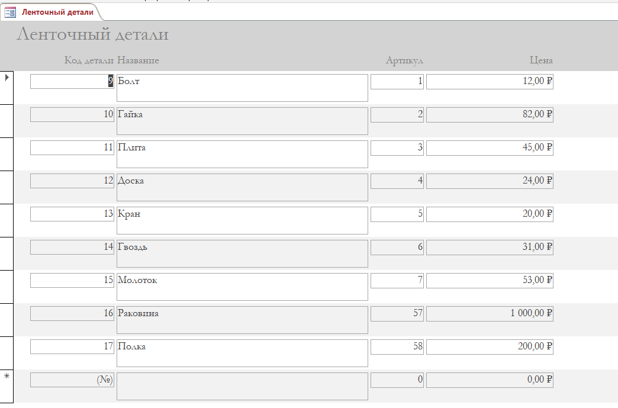Click the Название column header label
The width and height of the screenshot is (618, 408).
138,60
